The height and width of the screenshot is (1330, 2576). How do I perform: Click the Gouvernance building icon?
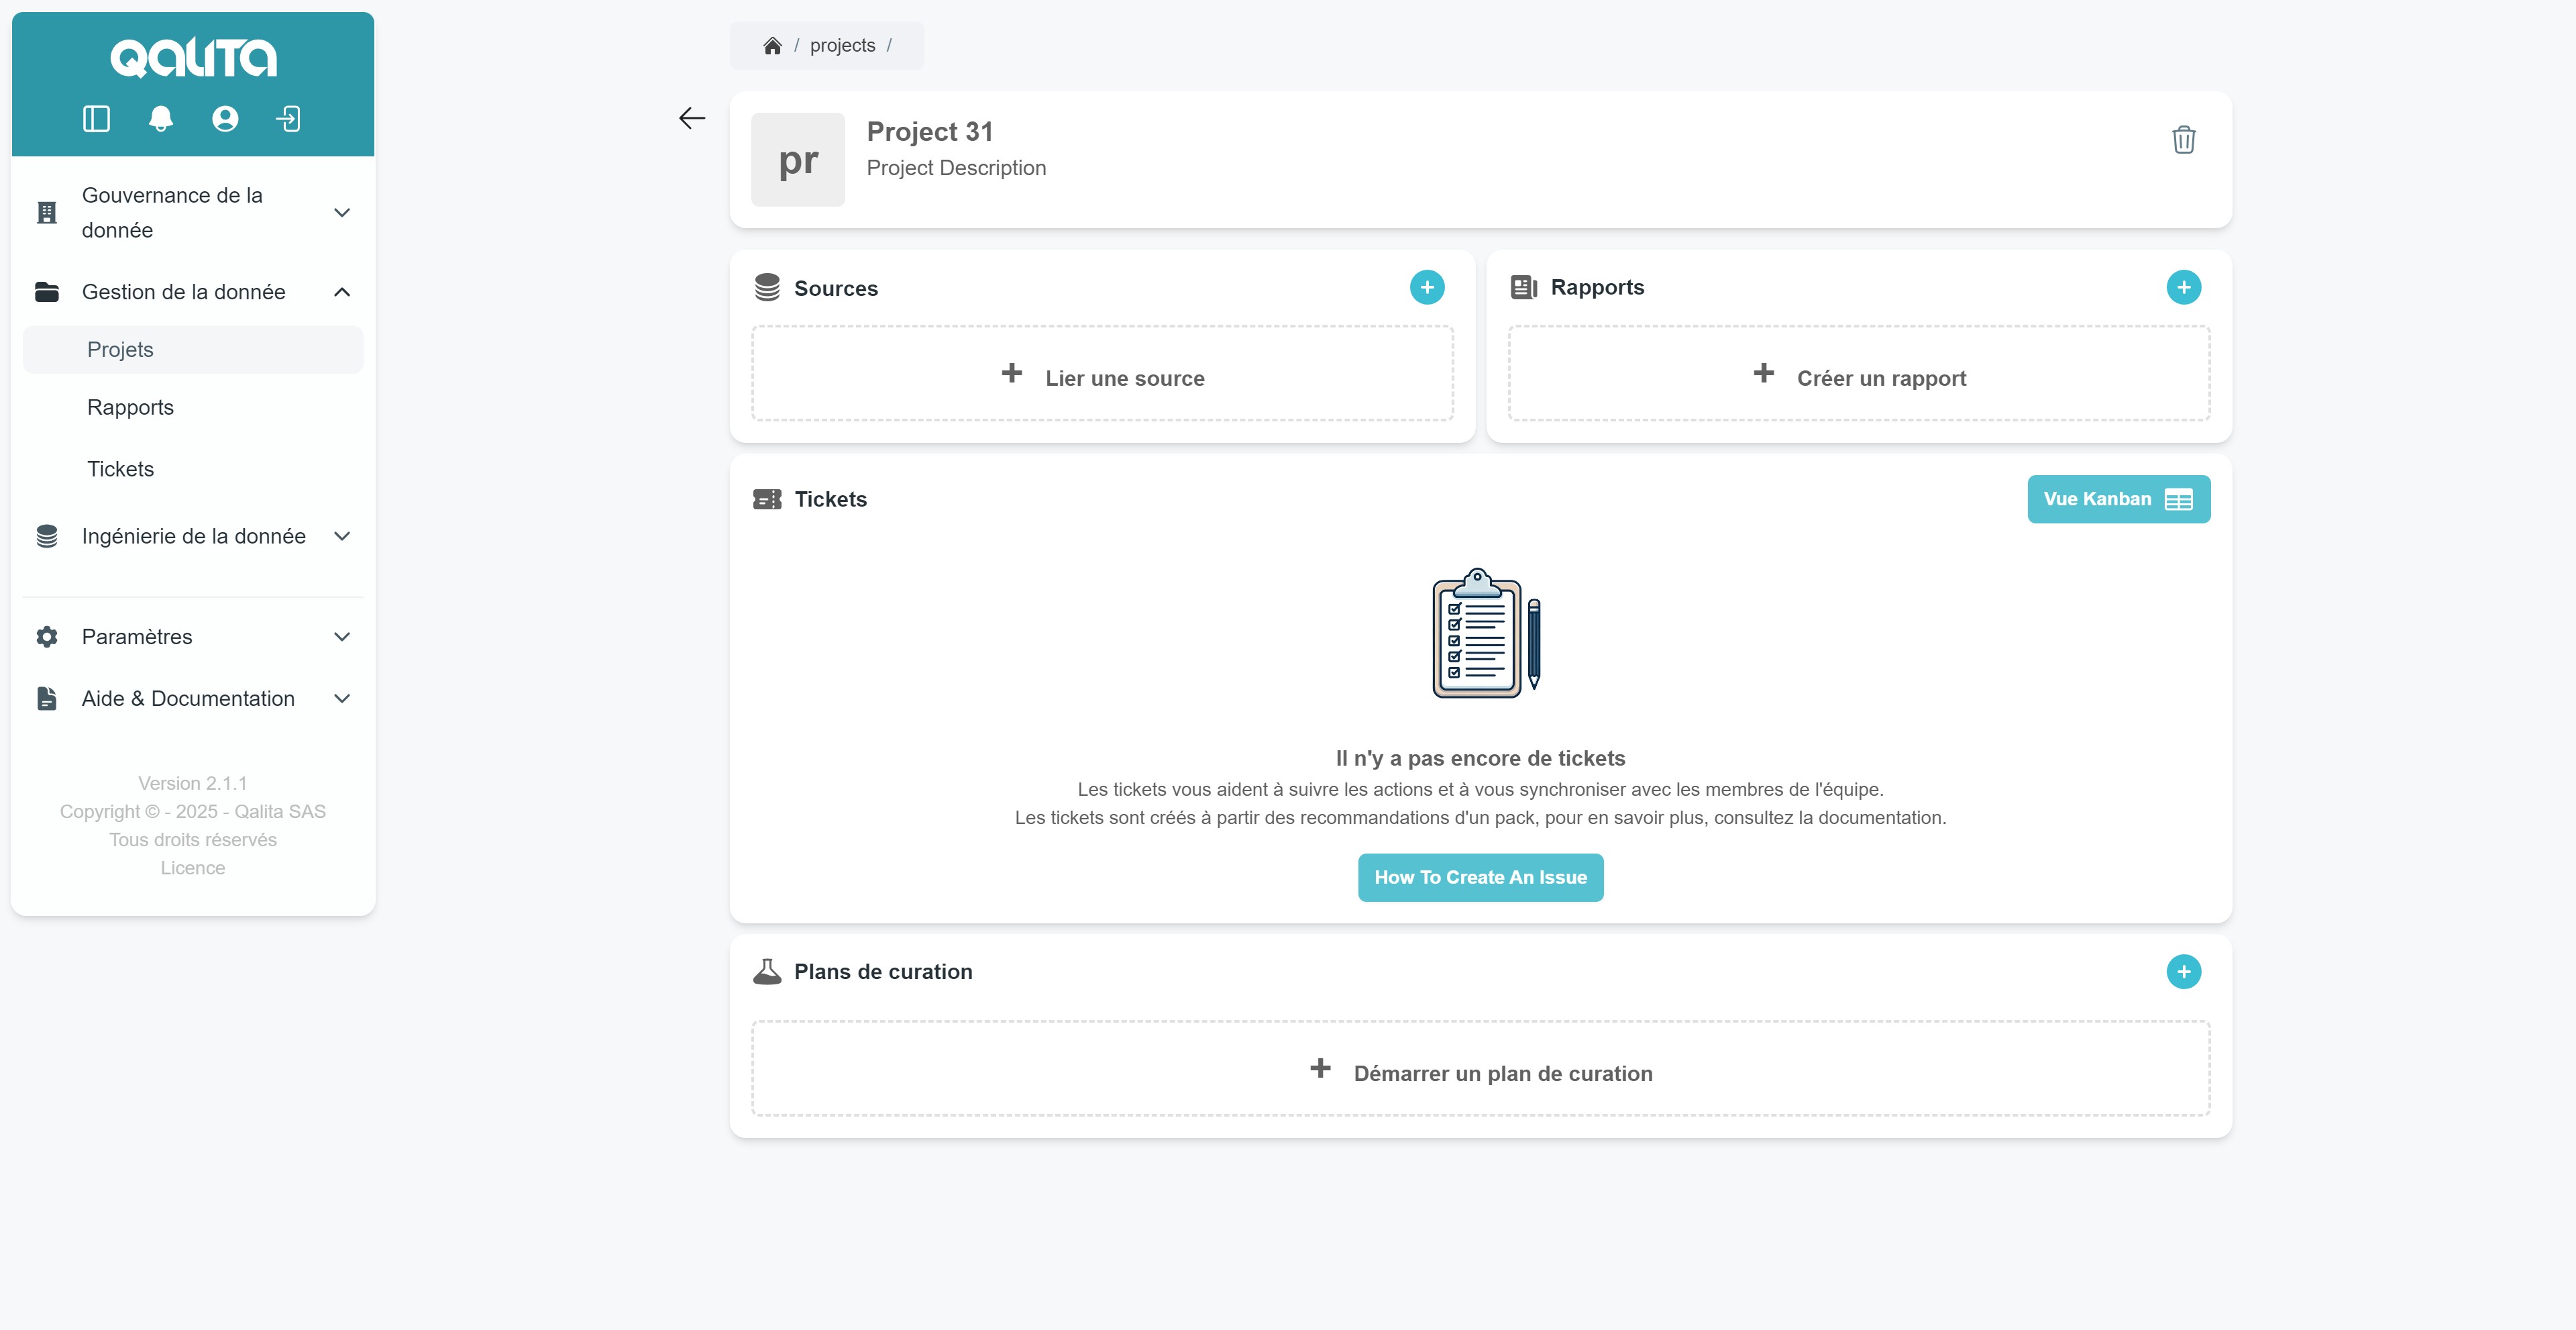[x=46, y=212]
